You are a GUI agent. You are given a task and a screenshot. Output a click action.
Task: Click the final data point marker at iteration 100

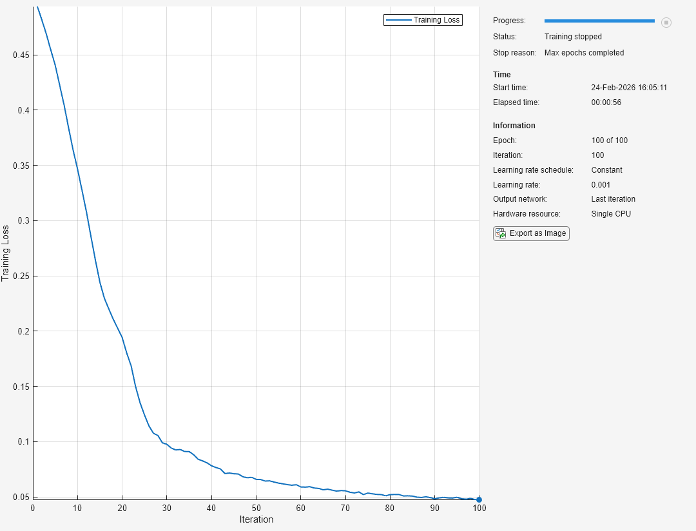(479, 499)
